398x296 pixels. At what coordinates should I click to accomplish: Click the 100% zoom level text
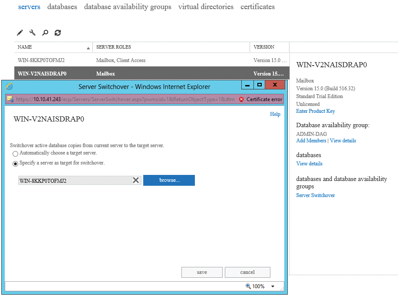point(258,286)
